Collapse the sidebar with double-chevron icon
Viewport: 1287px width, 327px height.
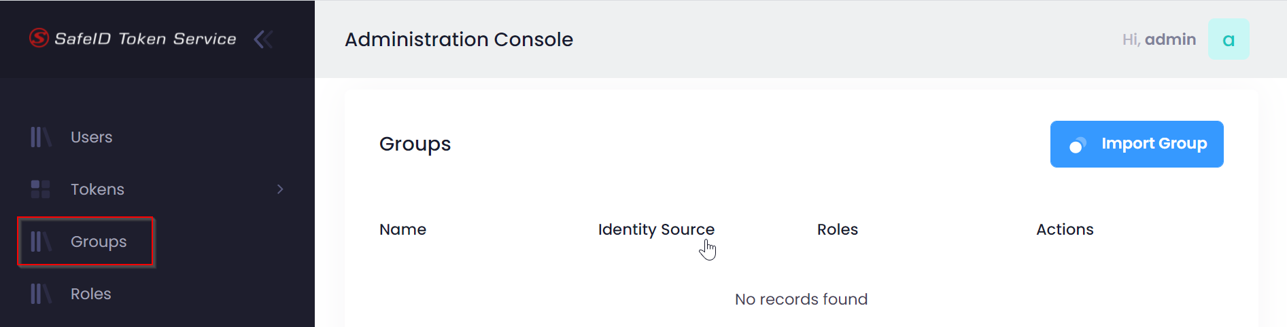pyautogui.click(x=263, y=39)
